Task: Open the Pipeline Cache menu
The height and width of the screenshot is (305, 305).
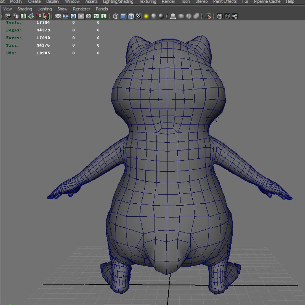Action: coord(267,2)
